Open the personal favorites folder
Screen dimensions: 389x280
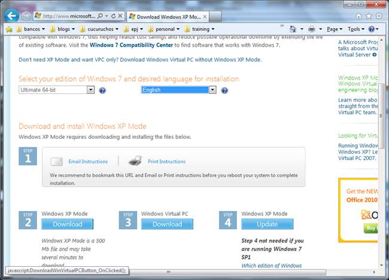tap(164, 29)
